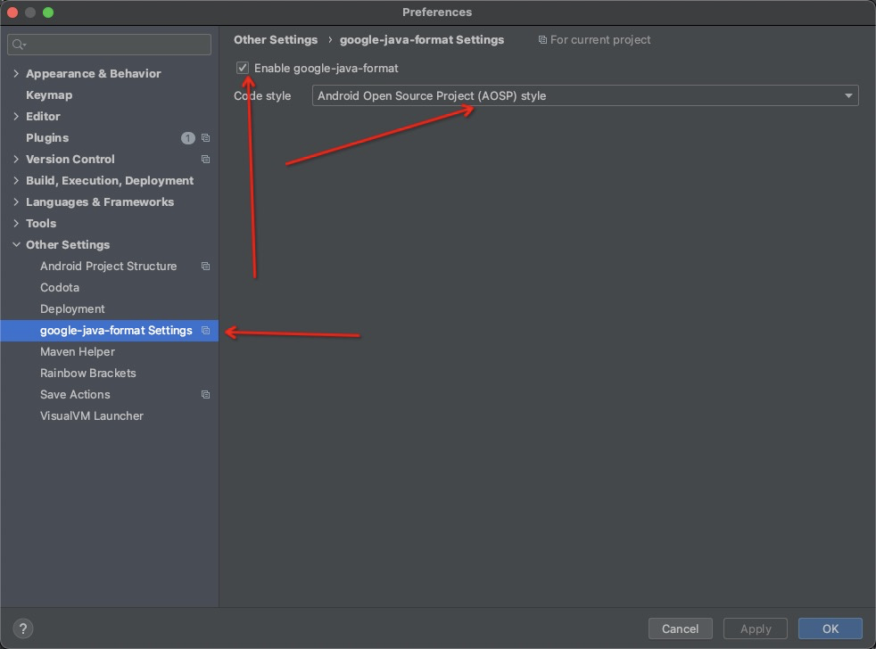Select Languages & Frameworks label
876x649 pixels.
[100, 202]
